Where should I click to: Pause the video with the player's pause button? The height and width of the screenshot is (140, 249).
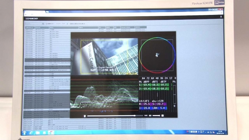[x=85, y=116]
